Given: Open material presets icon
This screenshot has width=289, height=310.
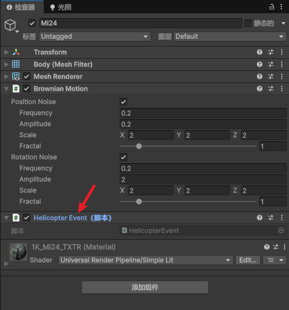Looking at the screenshot, I should (x=276, y=247).
